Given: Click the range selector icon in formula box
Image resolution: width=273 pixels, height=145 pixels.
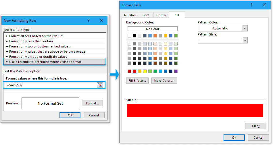Looking at the screenshot, I should (100, 85).
